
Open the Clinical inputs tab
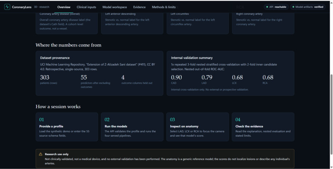[x=86, y=7]
